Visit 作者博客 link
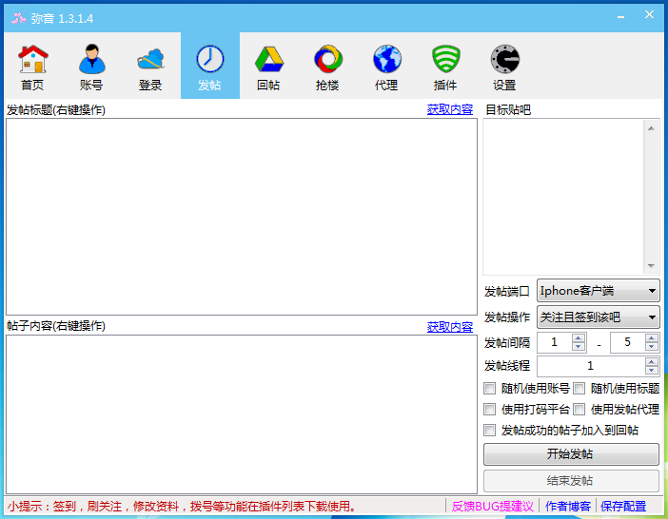Screen dimensions: 668x519 coord(568,507)
